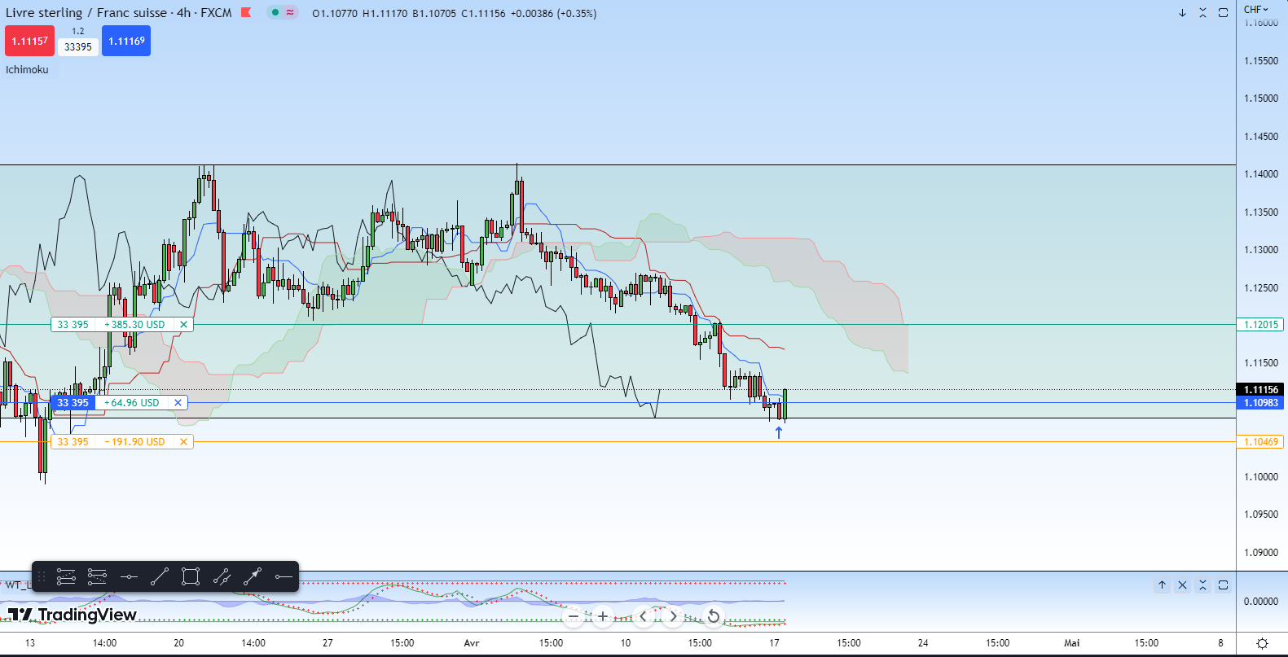Select the Fib retracement tool in the drawing toolbar

(x=66, y=577)
